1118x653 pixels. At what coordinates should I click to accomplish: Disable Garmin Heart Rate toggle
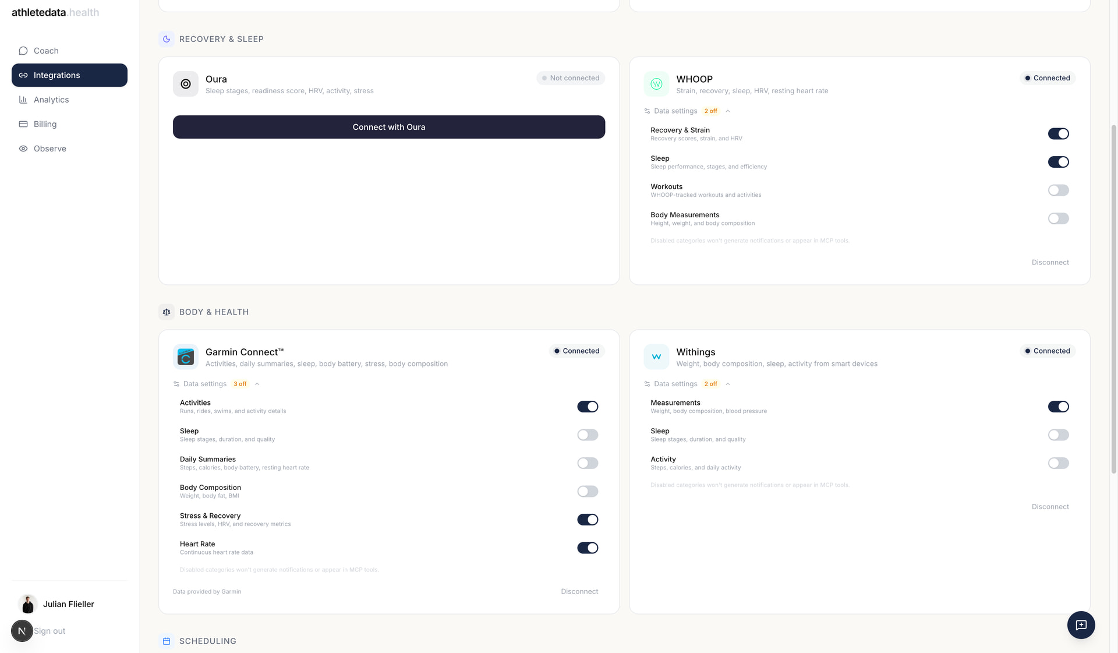click(587, 548)
